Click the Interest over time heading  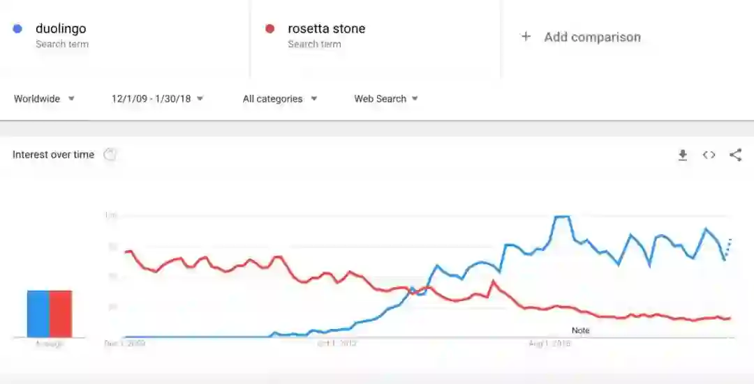53,155
